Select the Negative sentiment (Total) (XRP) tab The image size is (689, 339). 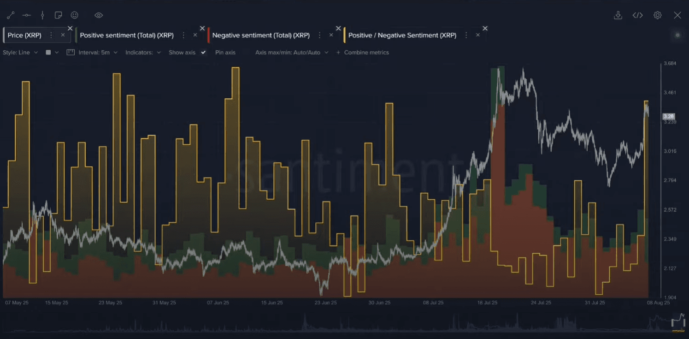coord(261,35)
